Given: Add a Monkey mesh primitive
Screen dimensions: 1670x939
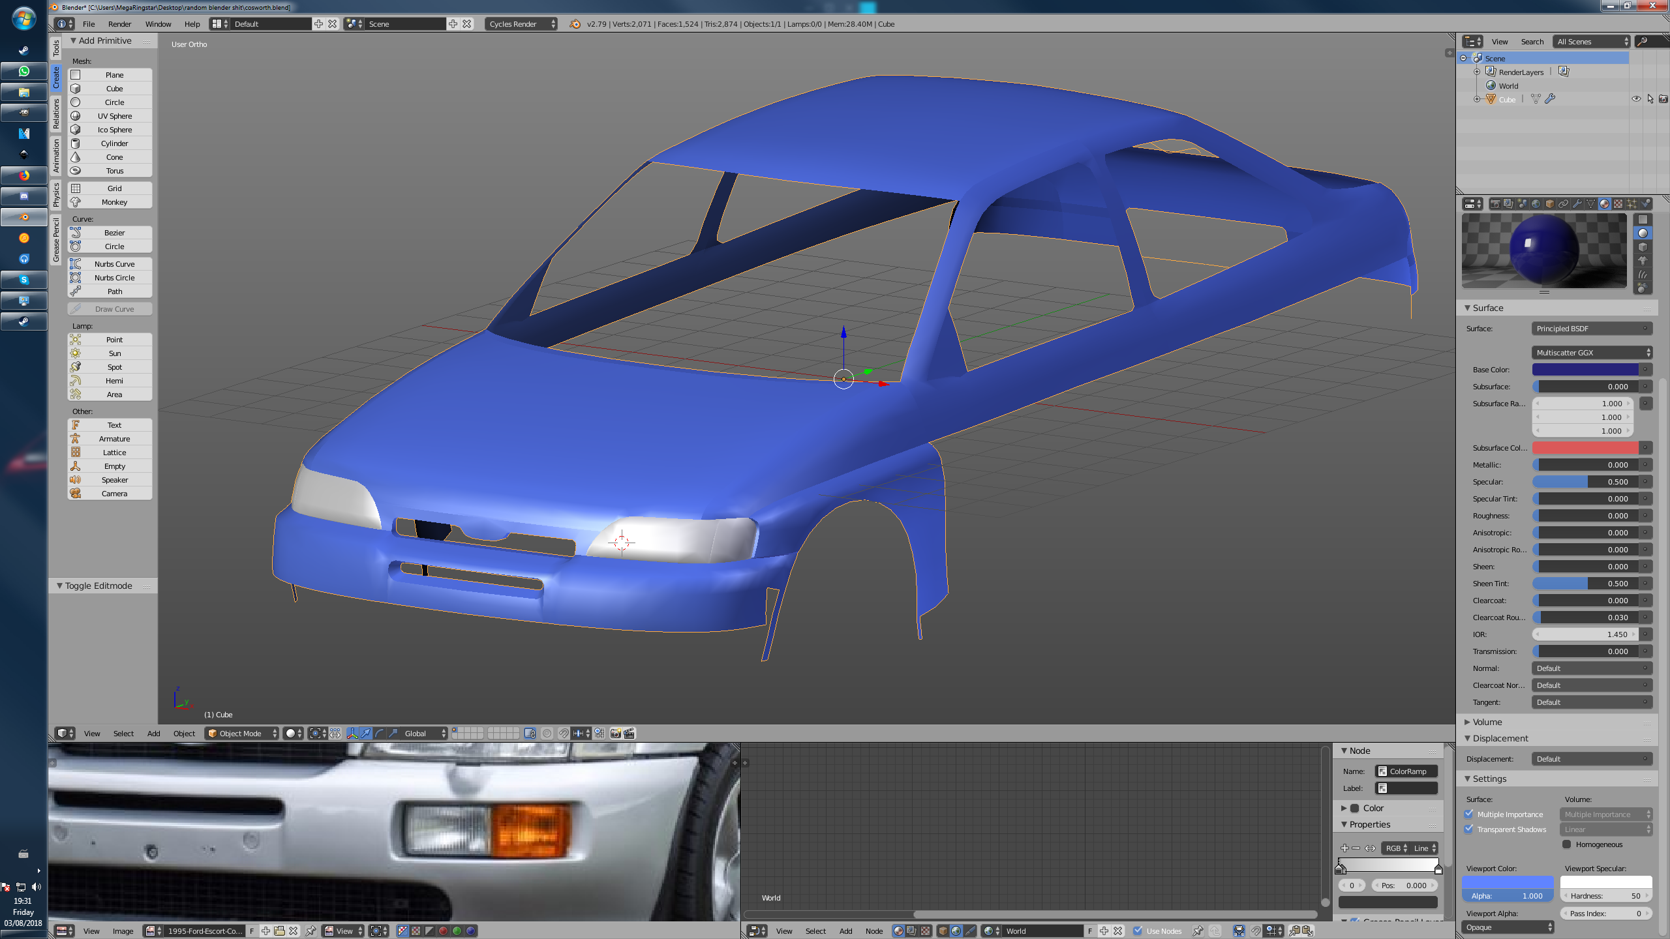Looking at the screenshot, I should tap(114, 202).
